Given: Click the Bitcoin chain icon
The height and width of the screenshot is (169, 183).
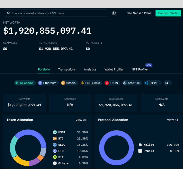Looking at the screenshot, I should (63, 83).
